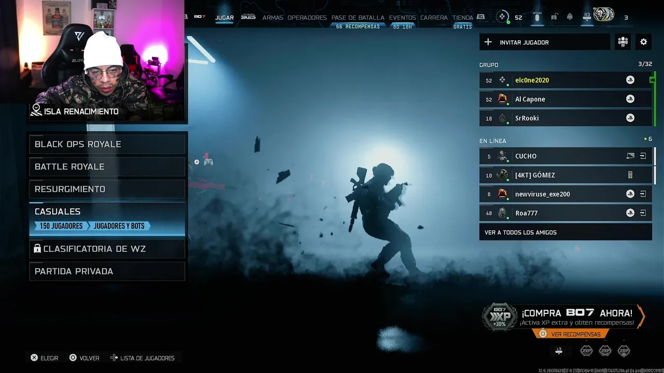Open the BO7 game icon in top bar
Image resolution: width=664 pixels, height=373 pixels.
click(x=200, y=17)
